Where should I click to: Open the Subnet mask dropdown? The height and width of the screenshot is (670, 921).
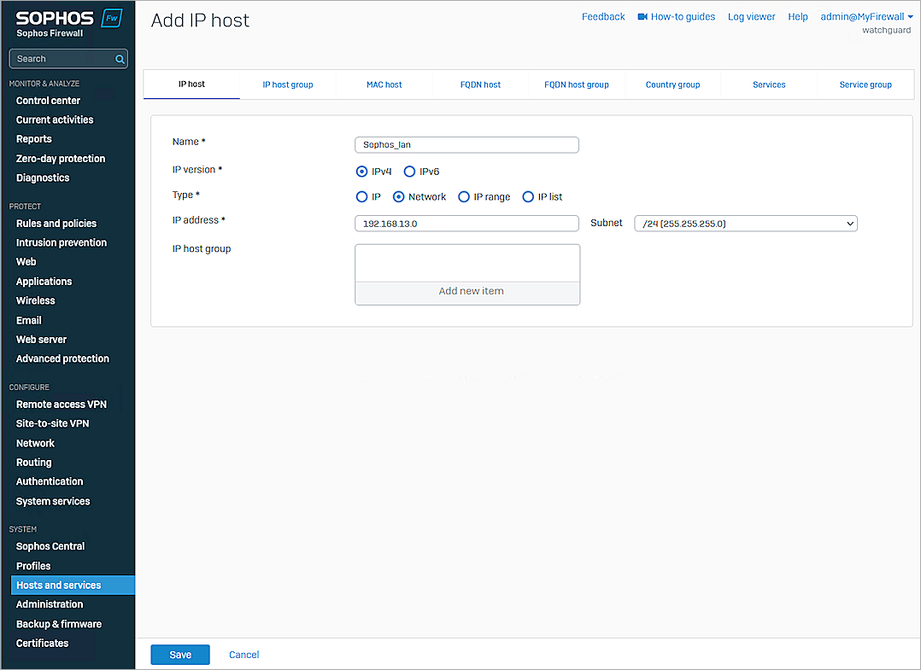(745, 223)
